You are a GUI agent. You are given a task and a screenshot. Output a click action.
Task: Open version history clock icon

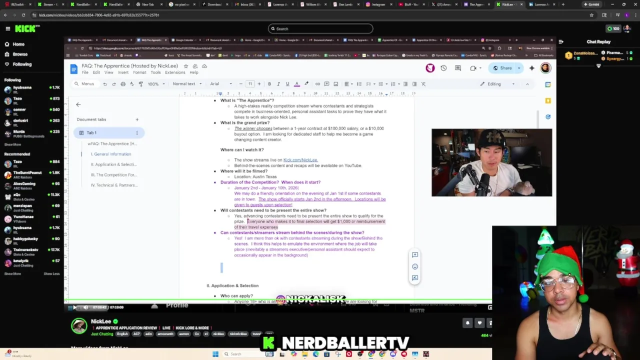pyautogui.click(x=443, y=68)
